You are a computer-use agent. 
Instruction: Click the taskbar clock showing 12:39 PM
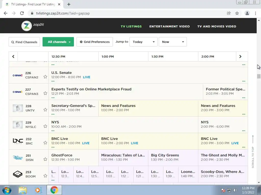click(248, 190)
